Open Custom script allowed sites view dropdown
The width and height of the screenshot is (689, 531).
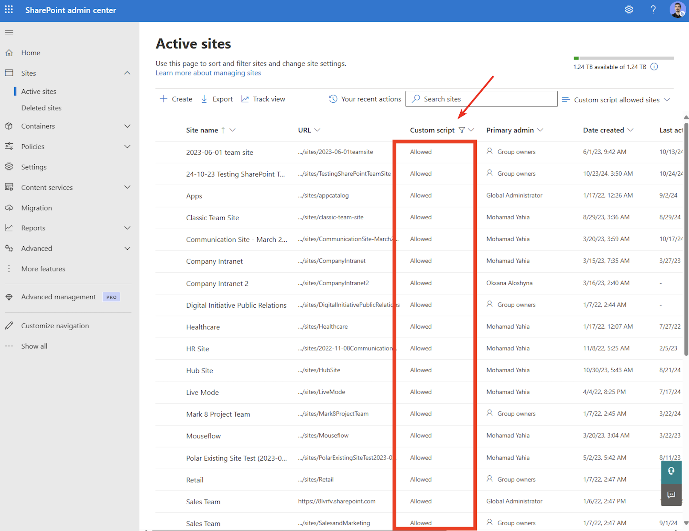616,100
